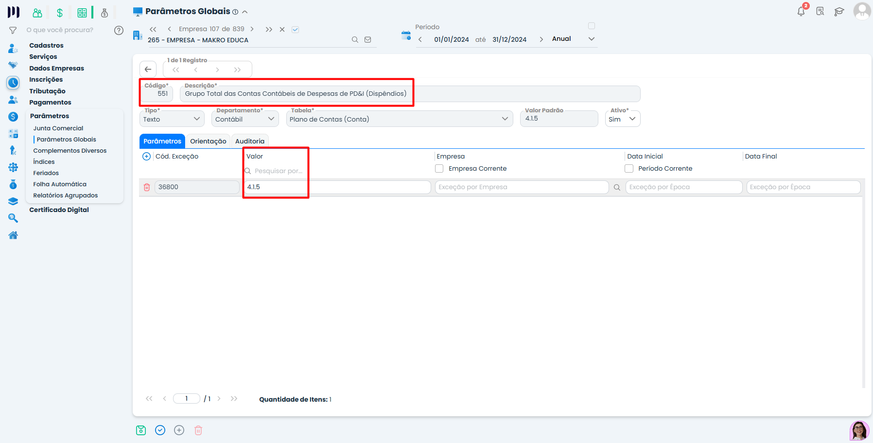Open the Ativo dropdown showing Sim
873x443 pixels.
tap(622, 119)
